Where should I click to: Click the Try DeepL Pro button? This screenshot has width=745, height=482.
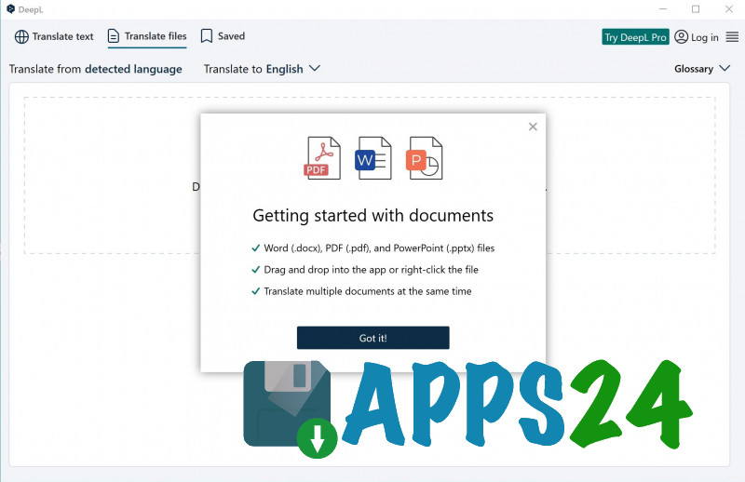coord(635,37)
